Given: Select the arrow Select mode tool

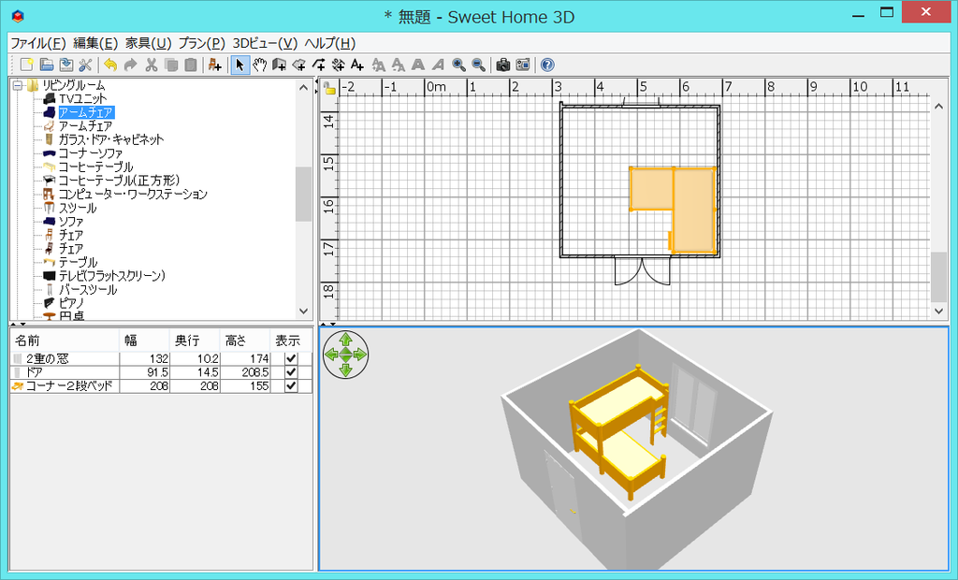Looking at the screenshot, I should pyautogui.click(x=239, y=65).
